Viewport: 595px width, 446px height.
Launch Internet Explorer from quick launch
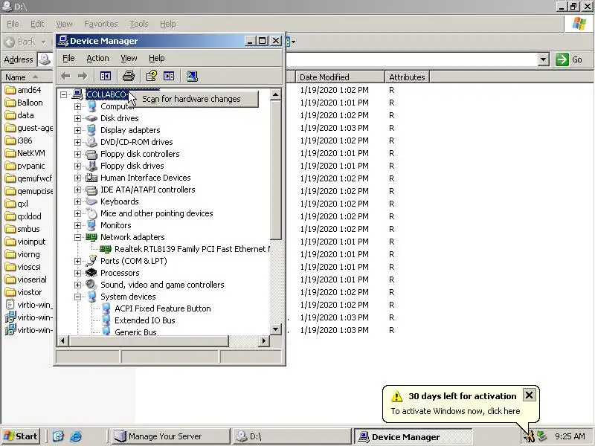click(x=76, y=436)
